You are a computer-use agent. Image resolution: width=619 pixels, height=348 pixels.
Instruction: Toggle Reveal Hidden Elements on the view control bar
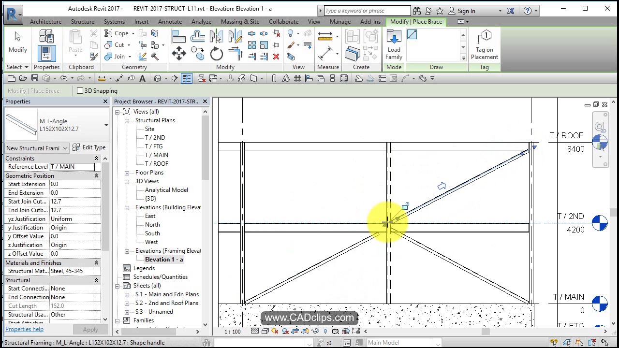[x=325, y=332]
